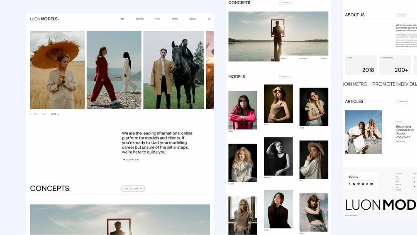
Task: Click the footer NEWS quick link
Action: pos(397,182)
